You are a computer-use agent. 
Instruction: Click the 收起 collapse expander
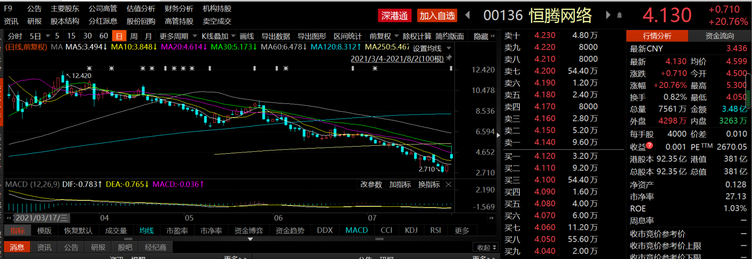coord(486,248)
